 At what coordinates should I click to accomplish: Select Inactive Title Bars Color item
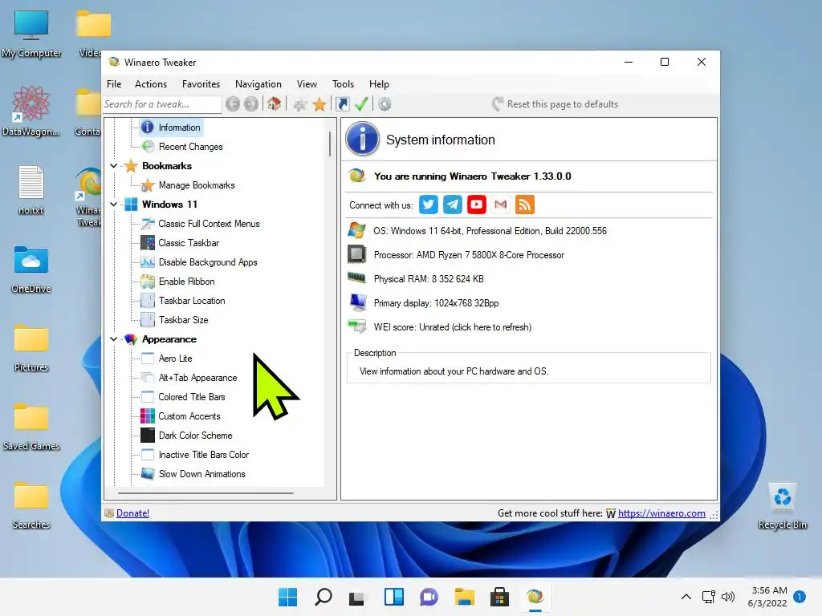point(203,455)
